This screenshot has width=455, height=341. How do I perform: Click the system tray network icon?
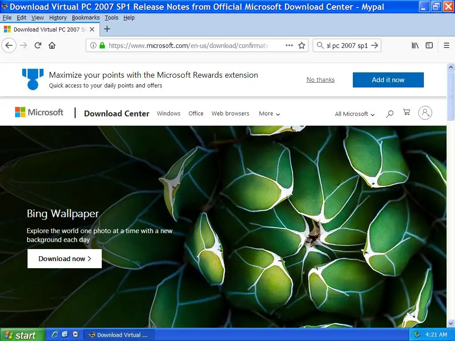point(417,335)
